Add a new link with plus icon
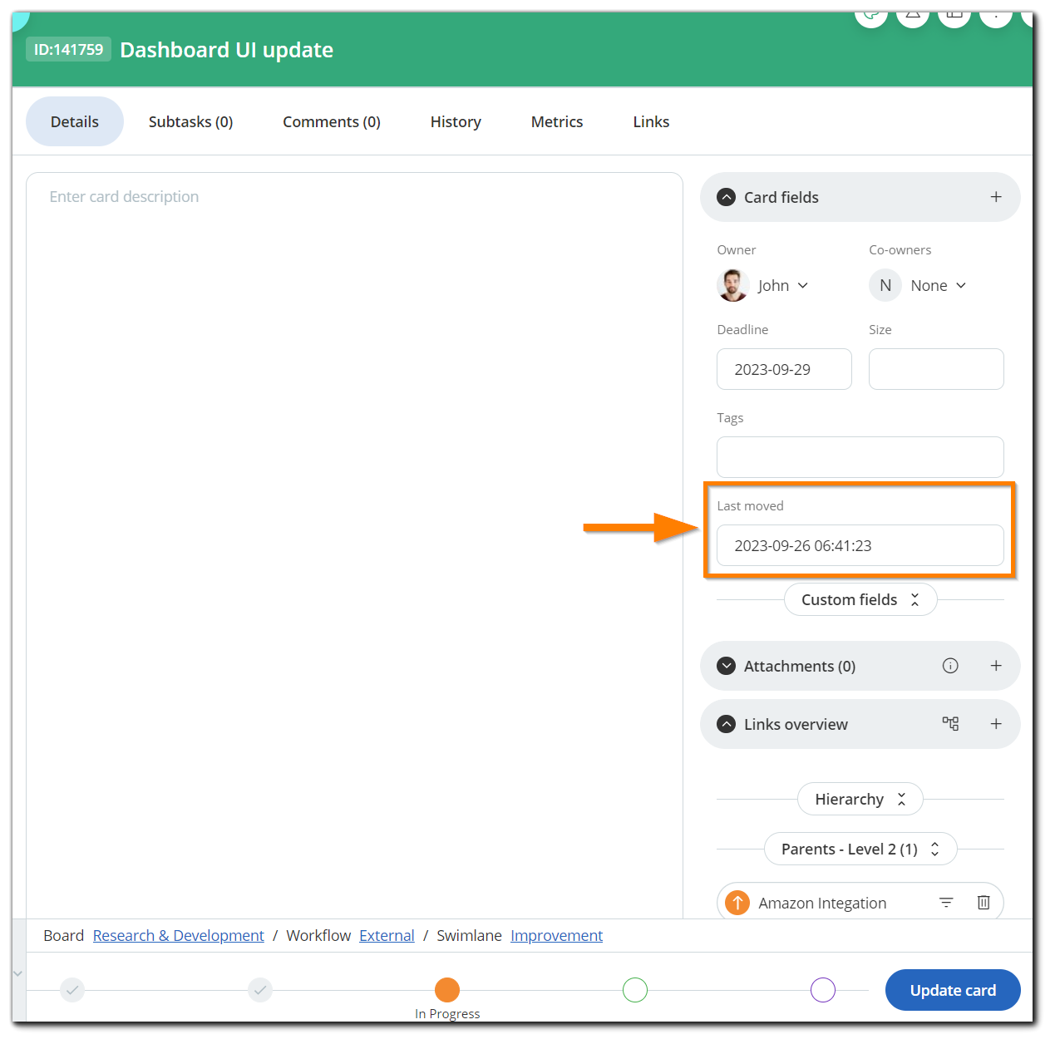The image size is (1055, 1044). pos(996,724)
